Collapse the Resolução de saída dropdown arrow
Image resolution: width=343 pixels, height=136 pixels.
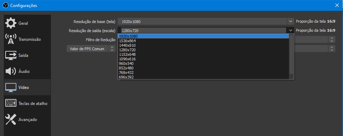291,30
